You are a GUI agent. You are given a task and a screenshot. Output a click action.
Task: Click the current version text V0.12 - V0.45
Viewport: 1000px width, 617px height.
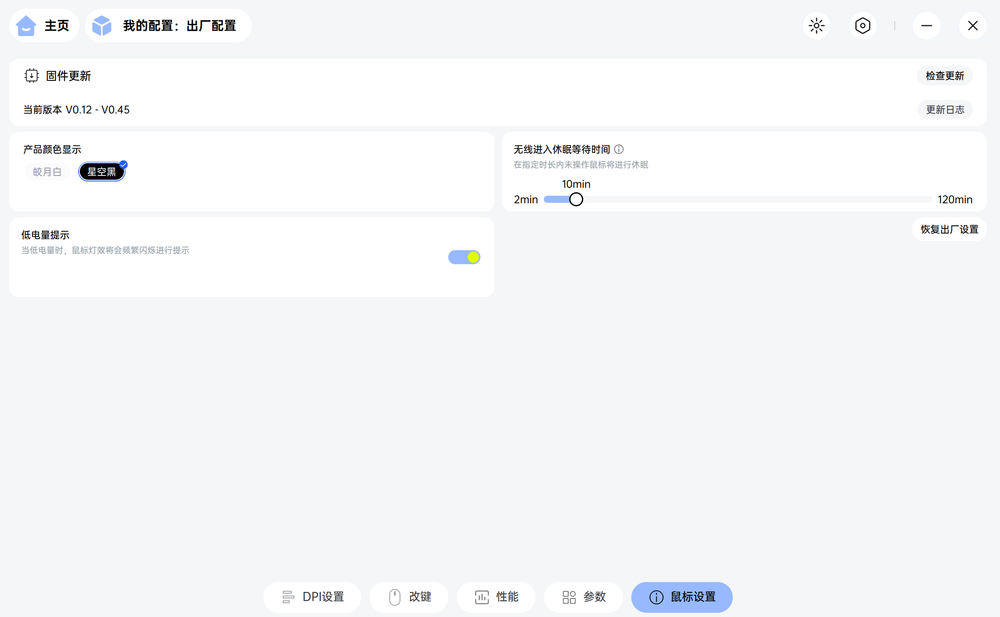click(x=98, y=110)
